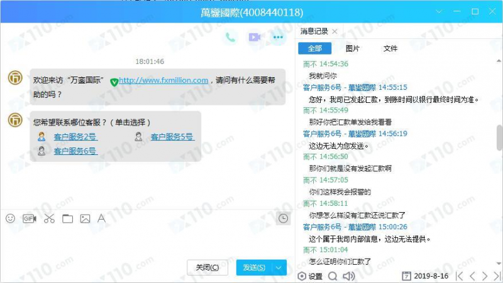Switch to the 全部 tab
This screenshot has width=503, height=283.
point(315,48)
